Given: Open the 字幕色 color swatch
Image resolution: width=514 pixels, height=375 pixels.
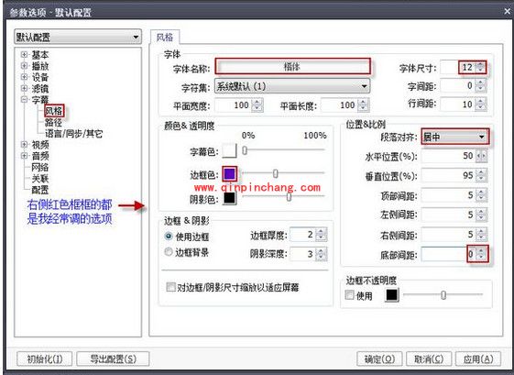Looking at the screenshot, I should [x=229, y=151].
